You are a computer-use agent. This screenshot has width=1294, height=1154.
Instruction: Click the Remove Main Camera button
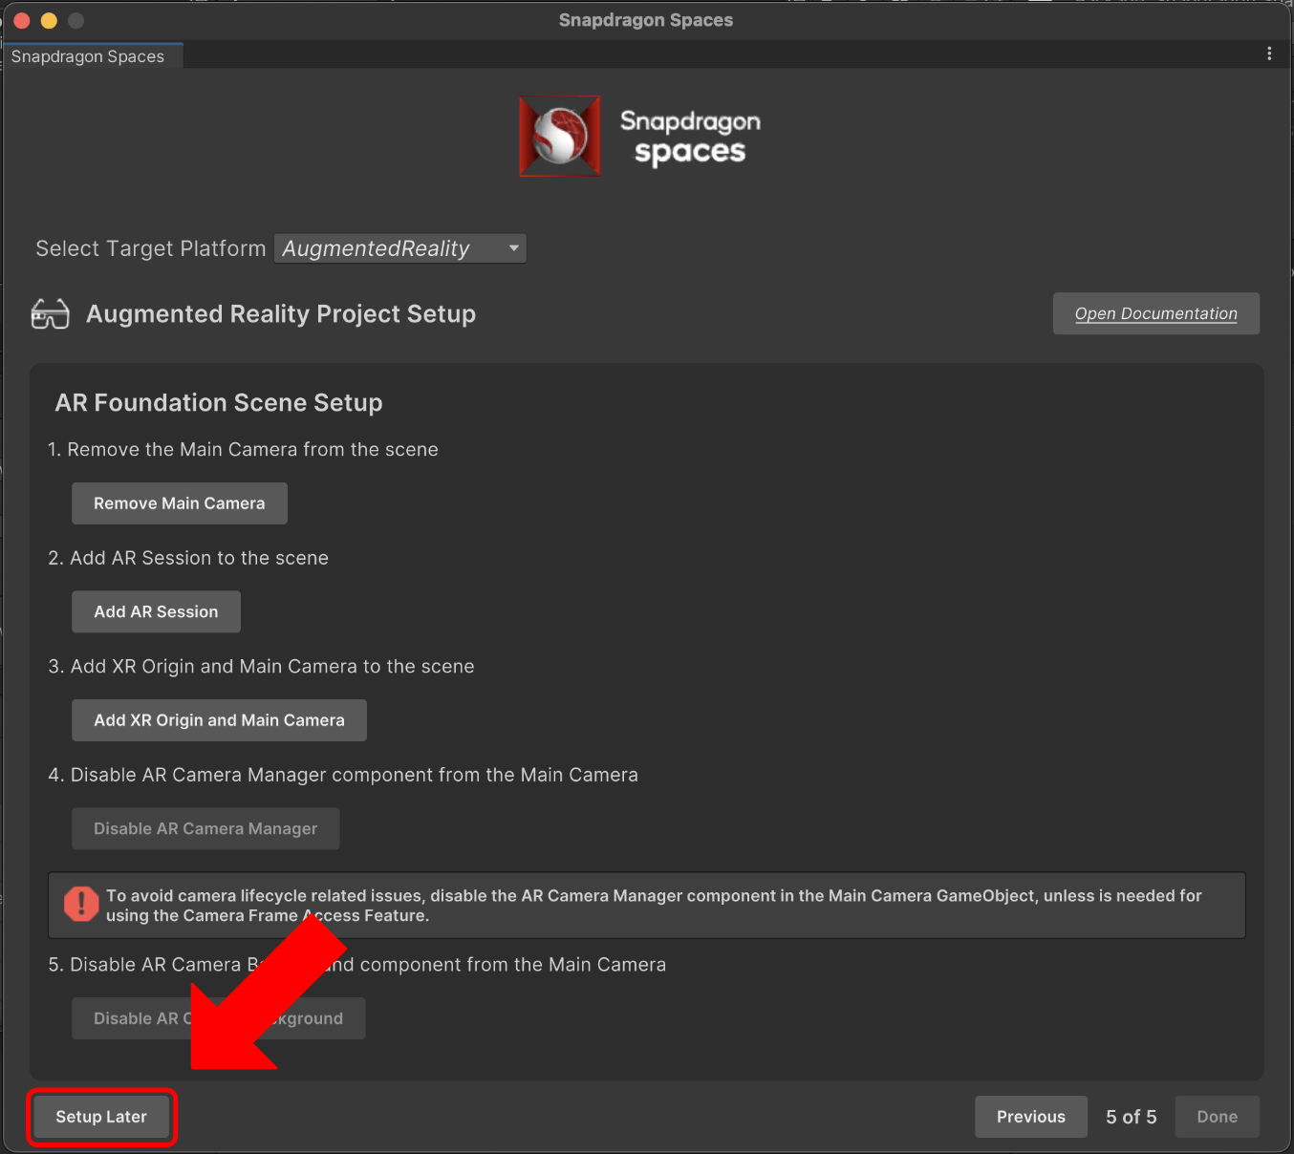pyautogui.click(x=180, y=503)
